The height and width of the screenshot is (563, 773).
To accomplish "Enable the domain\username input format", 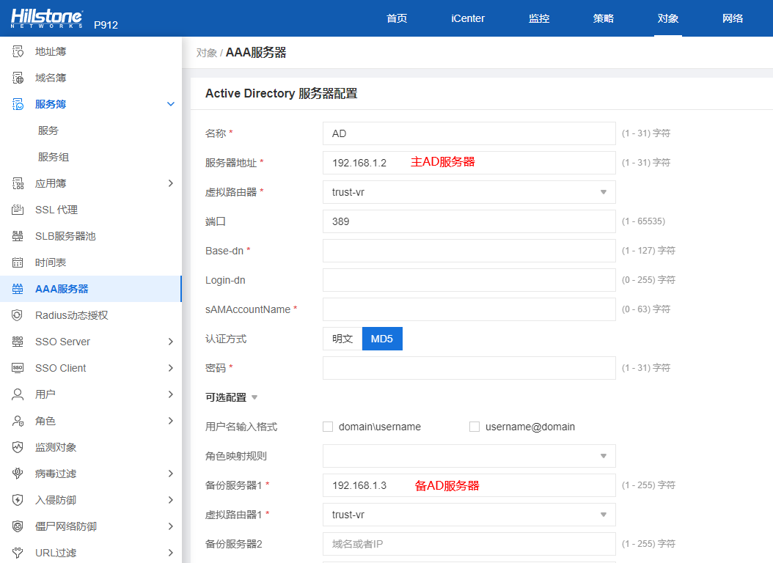I will [x=328, y=426].
